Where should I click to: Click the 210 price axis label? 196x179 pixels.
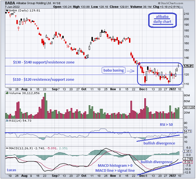pos(187,14)
